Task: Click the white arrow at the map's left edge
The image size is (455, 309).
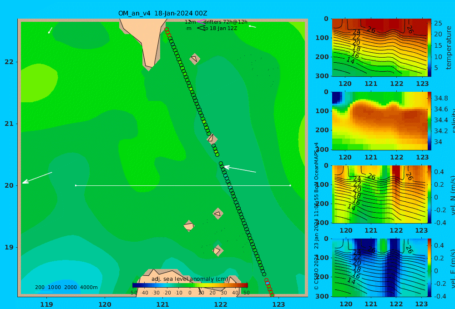Action: coord(37,178)
